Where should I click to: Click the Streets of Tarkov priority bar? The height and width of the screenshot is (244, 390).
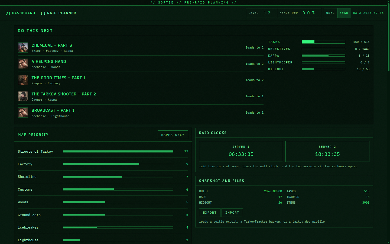[118, 151]
